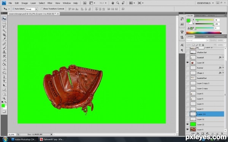
Task: Select the Horizontal Type tool
Action: pyautogui.click(x=4, y=81)
